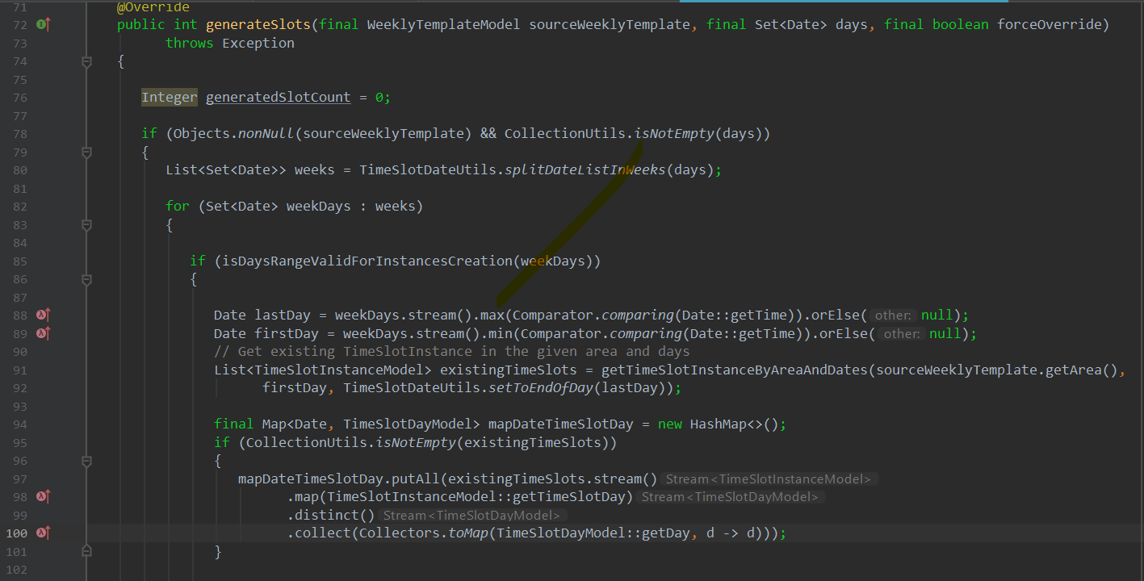The height and width of the screenshot is (581, 1144).
Task: Collapse the fold marker at line 86
Action: click(86, 279)
